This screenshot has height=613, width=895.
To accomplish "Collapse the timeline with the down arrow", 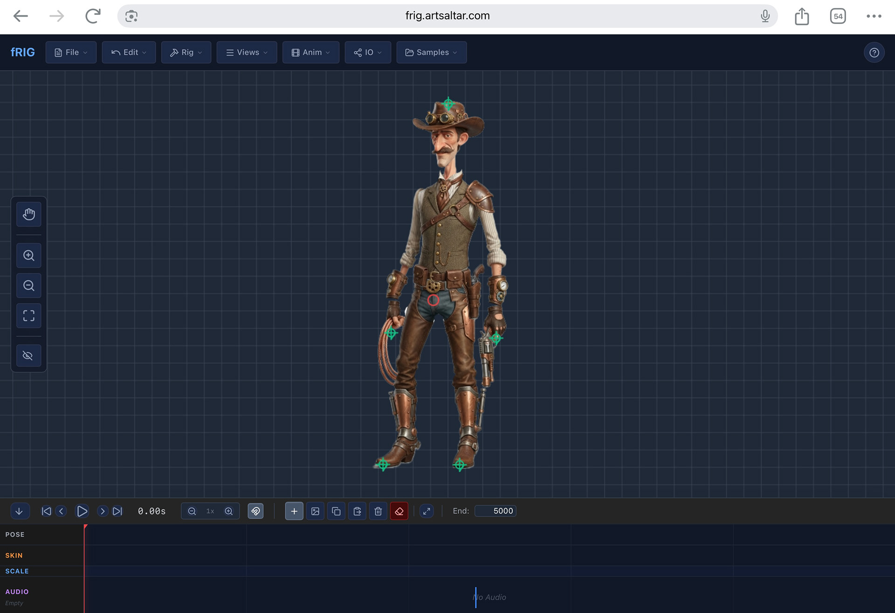I will pos(19,511).
